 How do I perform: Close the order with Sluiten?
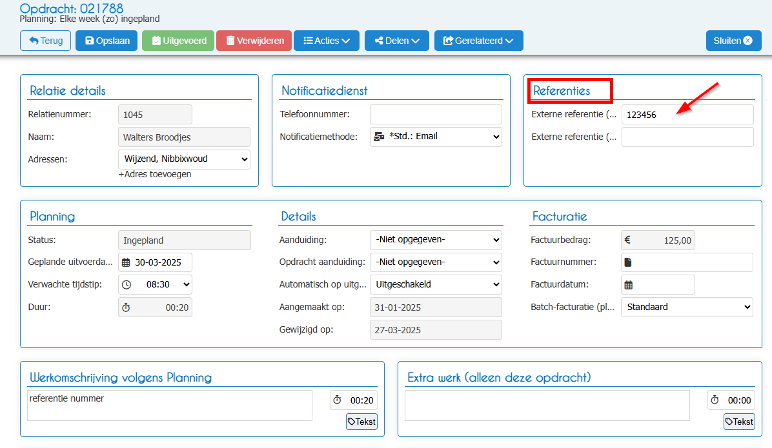click(x=734, y=41)
